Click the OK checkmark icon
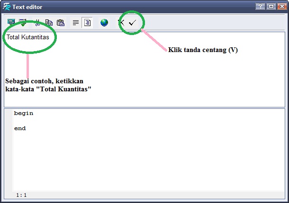This screenshot has height=203, width=289. click(x=133, y=23)
